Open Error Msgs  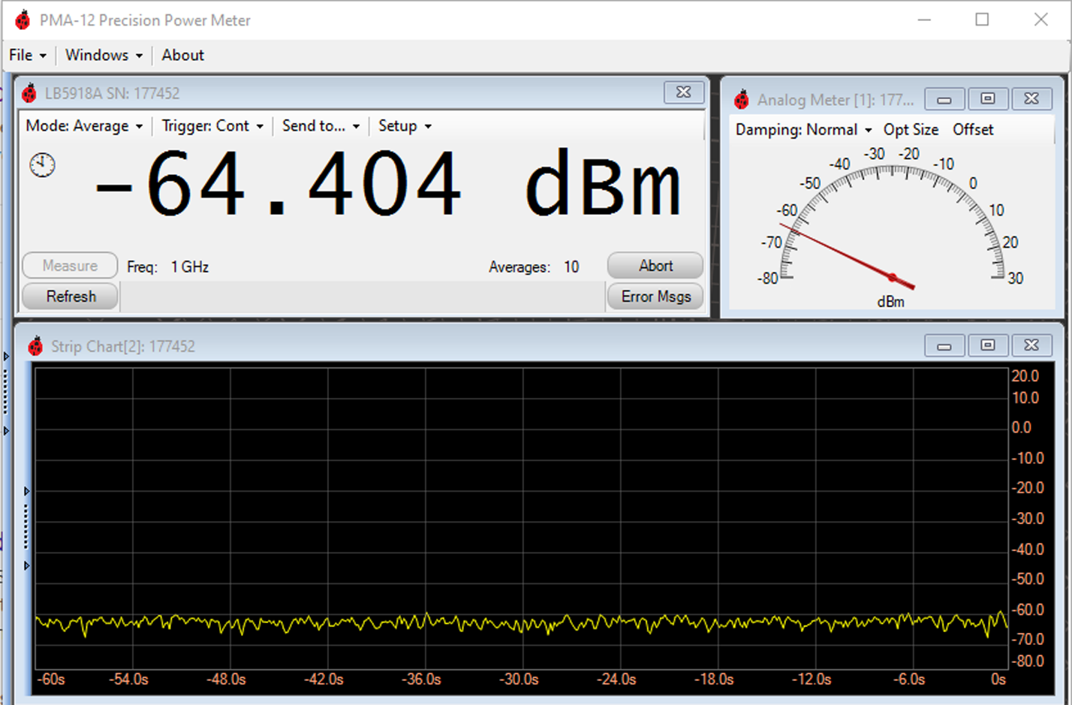(655, 297)
